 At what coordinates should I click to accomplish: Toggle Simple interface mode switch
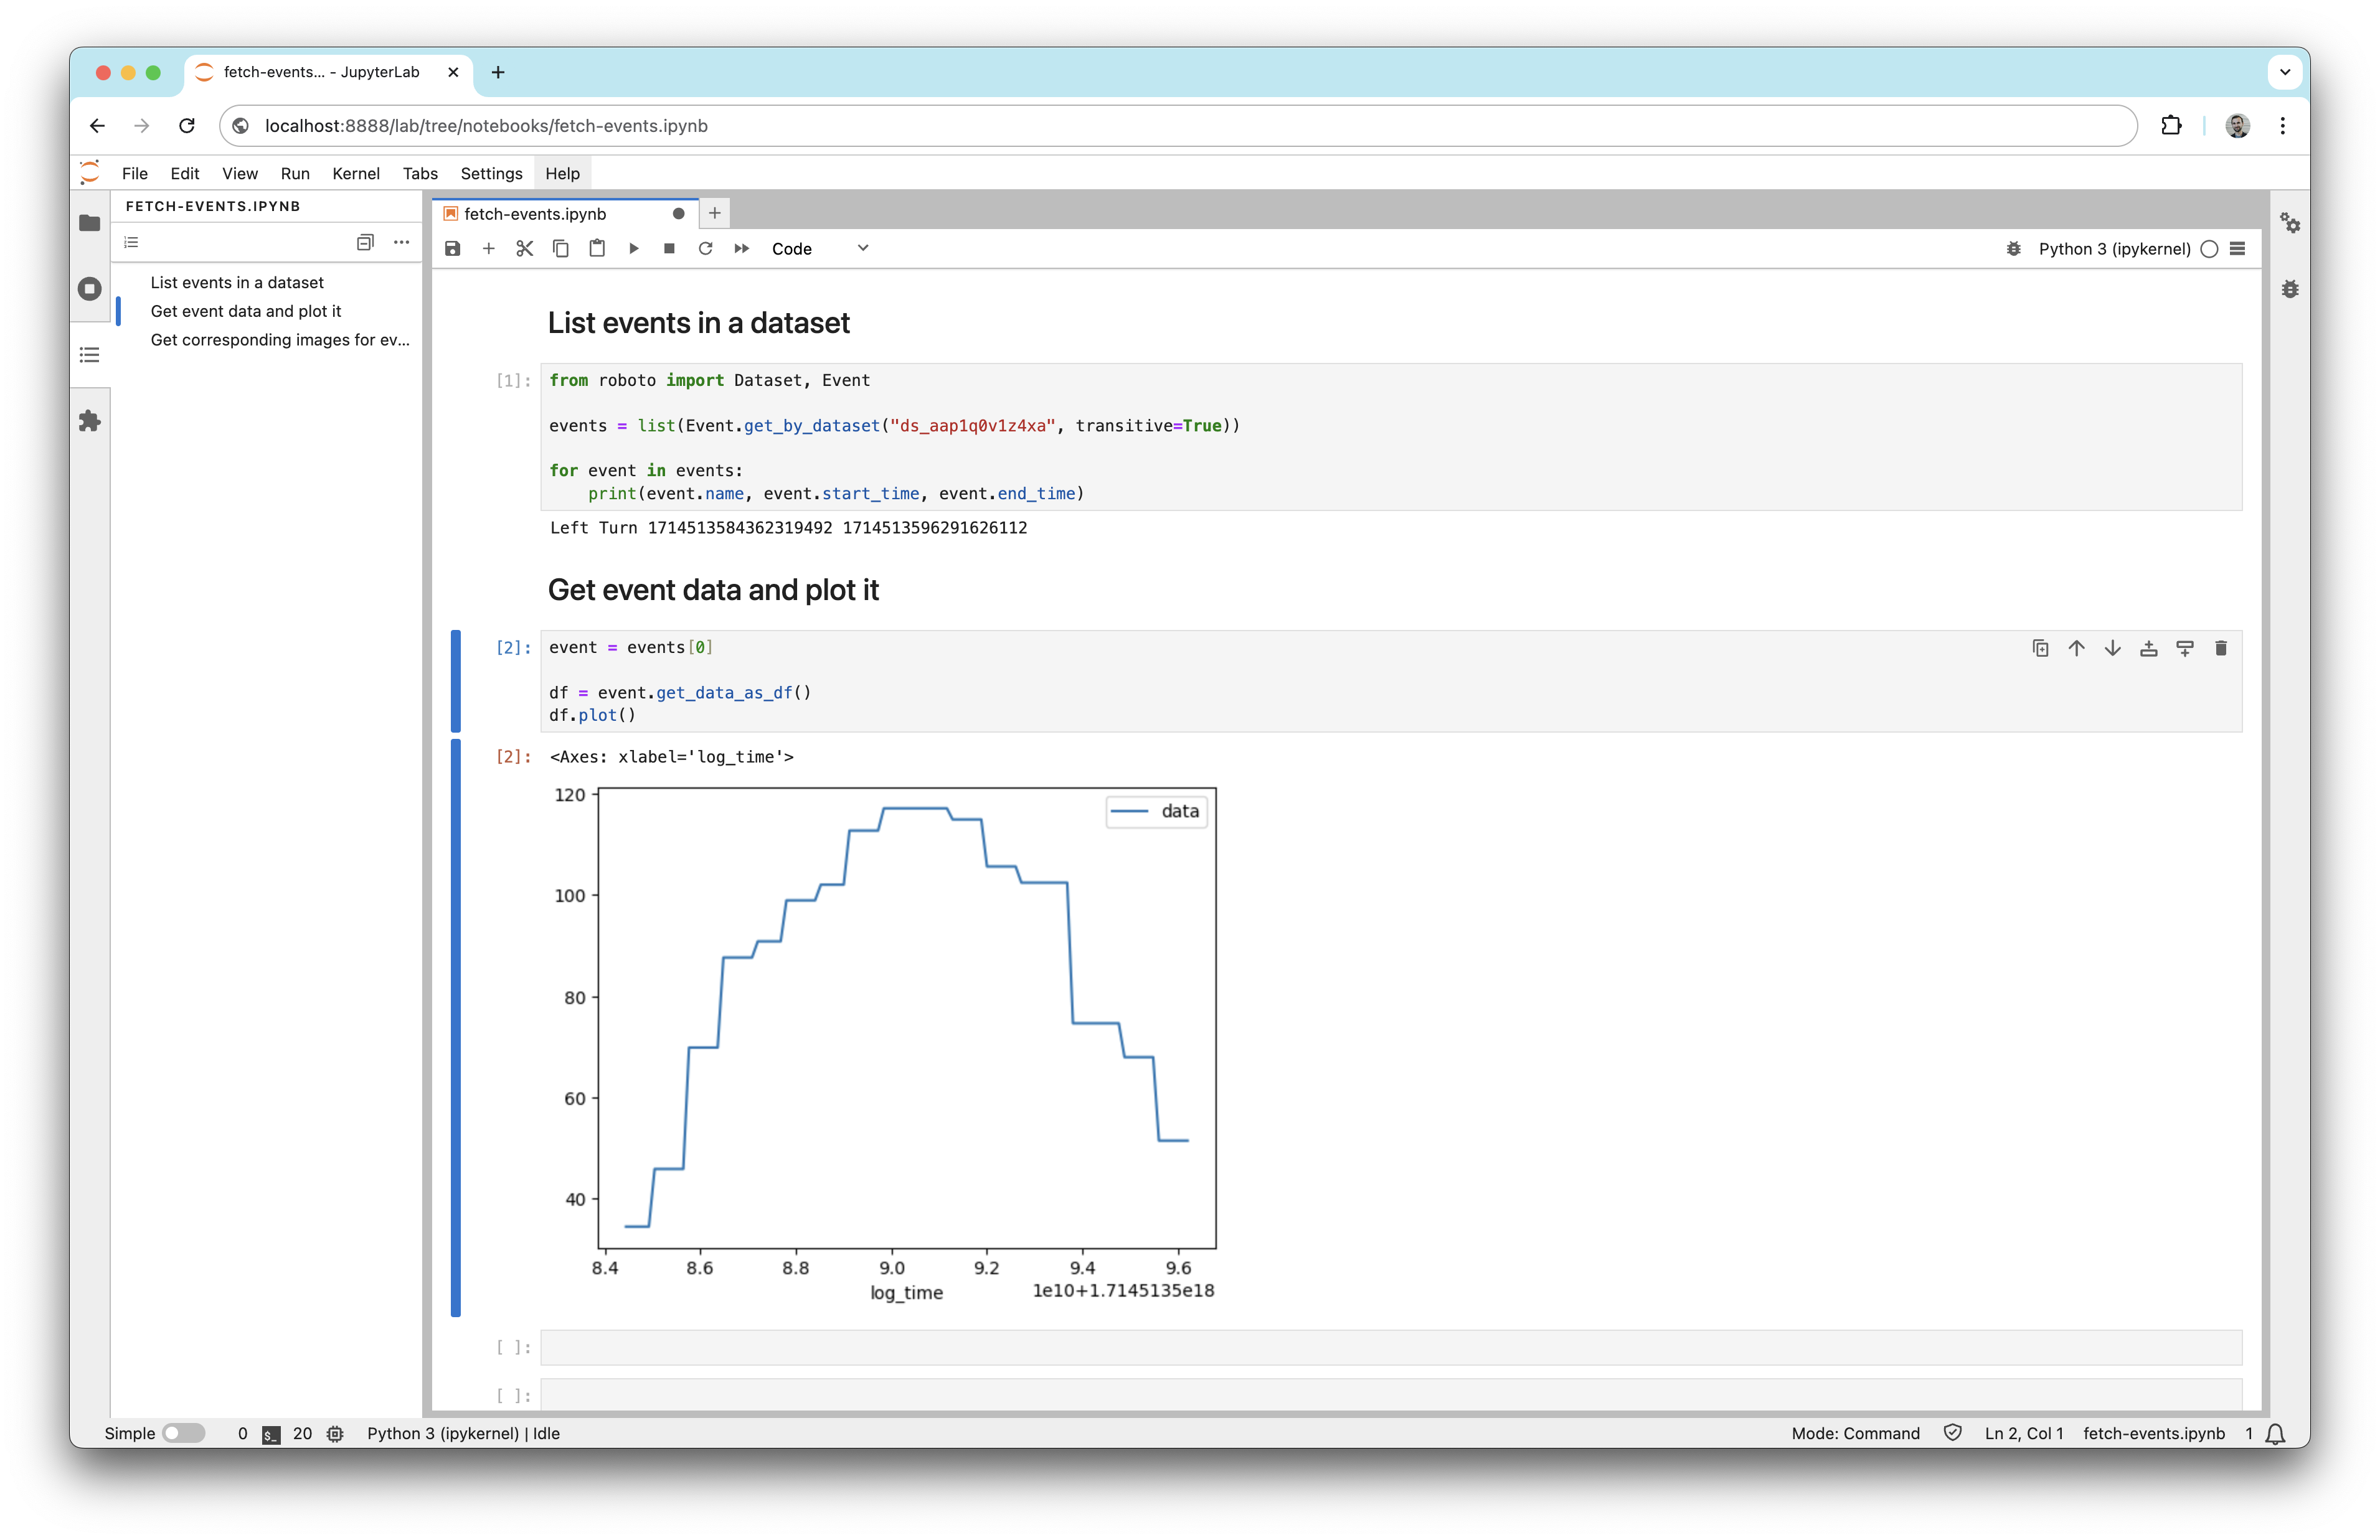[x=183, y=1433]
